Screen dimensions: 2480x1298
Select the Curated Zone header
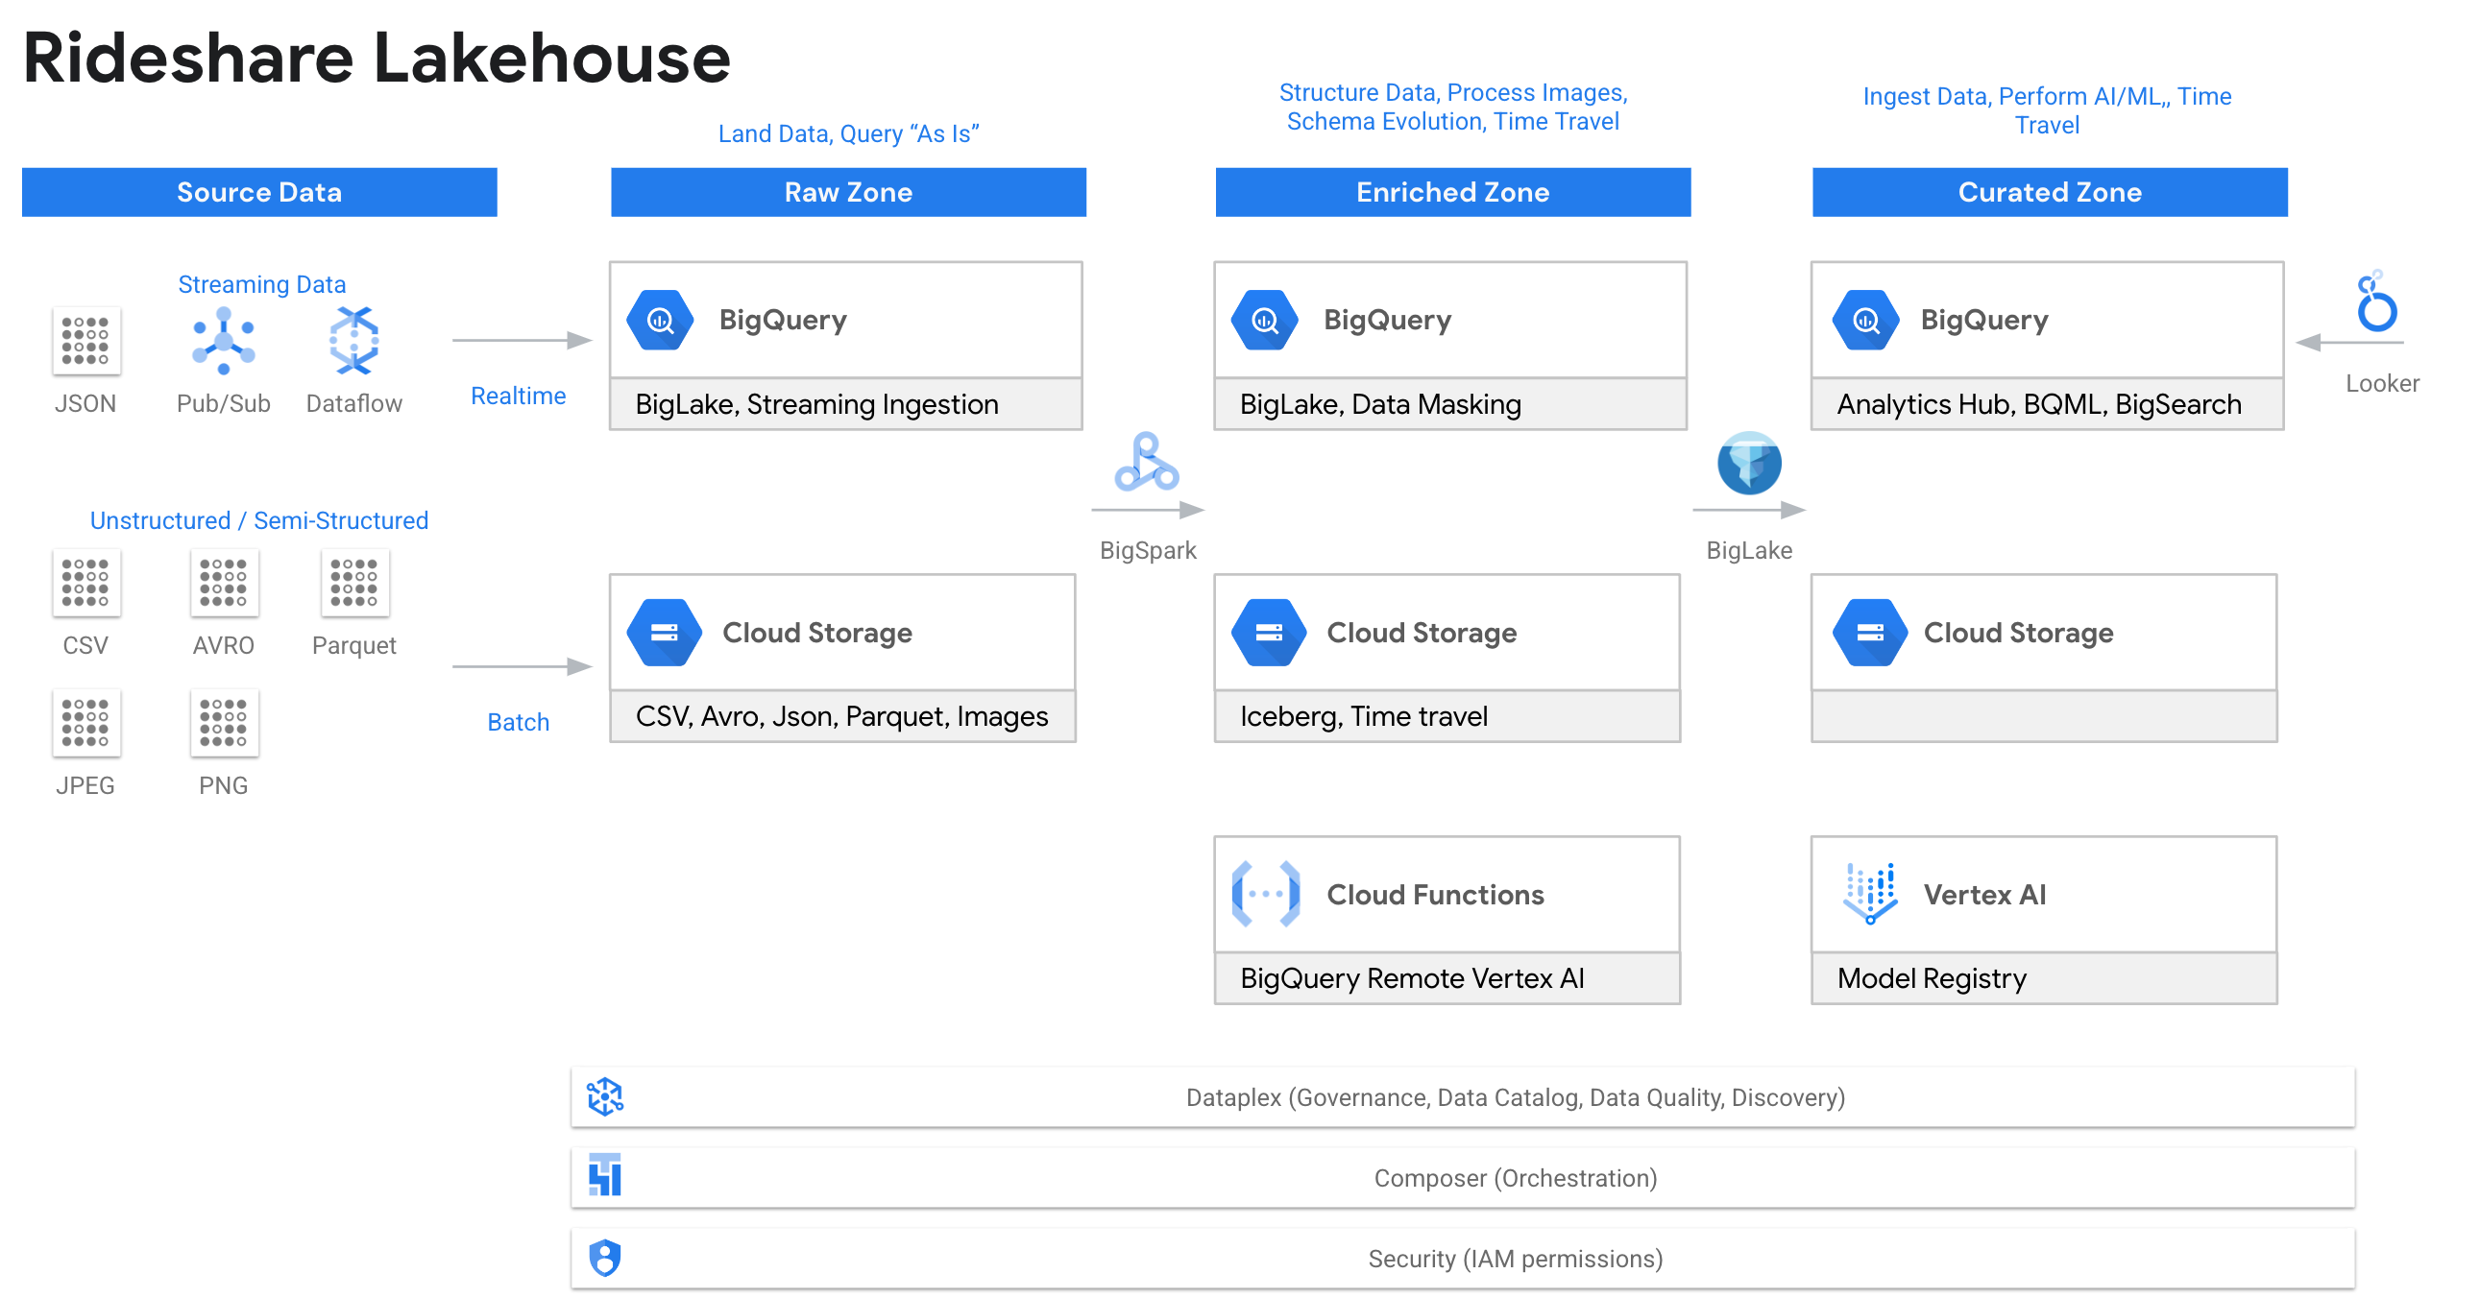tap(2049, 192)
